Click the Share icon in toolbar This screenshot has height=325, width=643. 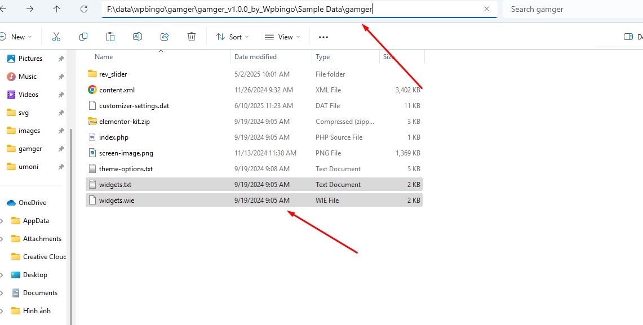(165, 37)
